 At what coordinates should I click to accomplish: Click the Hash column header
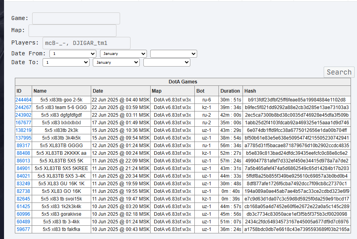297,91
